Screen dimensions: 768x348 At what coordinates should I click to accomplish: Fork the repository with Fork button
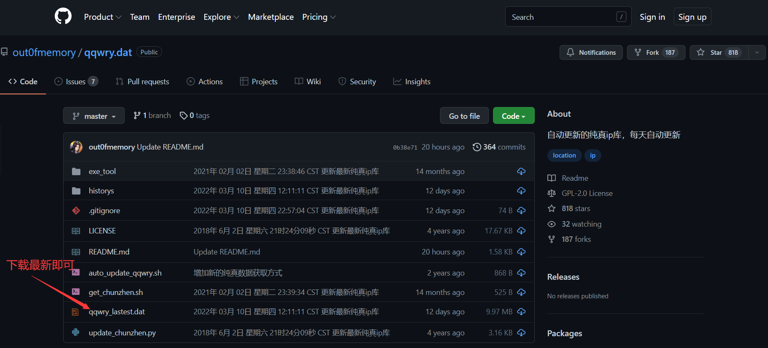click(656, 53)
